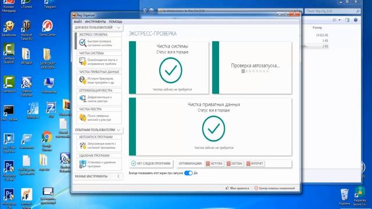Toggle always show this screen on startup
Image resolution: width=372 pixels, height=209 pixels.
tap(188, 173)
